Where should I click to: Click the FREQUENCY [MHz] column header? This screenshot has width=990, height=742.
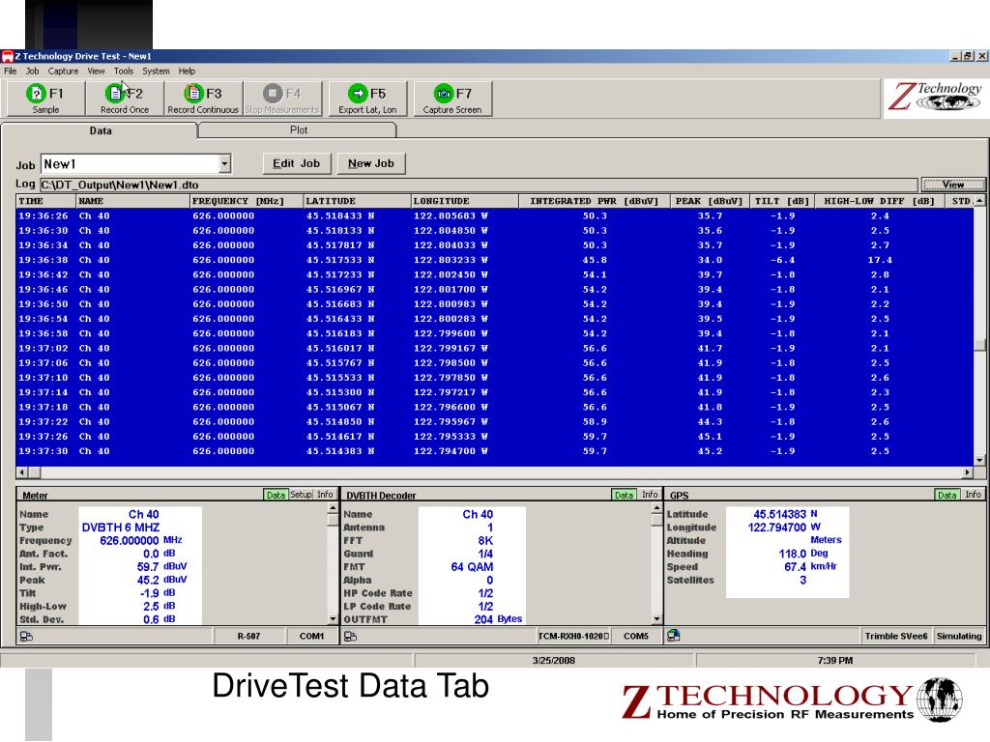pyautogui.click(x=247, y=201)
